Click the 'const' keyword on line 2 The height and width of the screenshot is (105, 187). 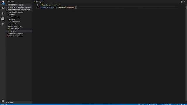[x=44, y=8]
